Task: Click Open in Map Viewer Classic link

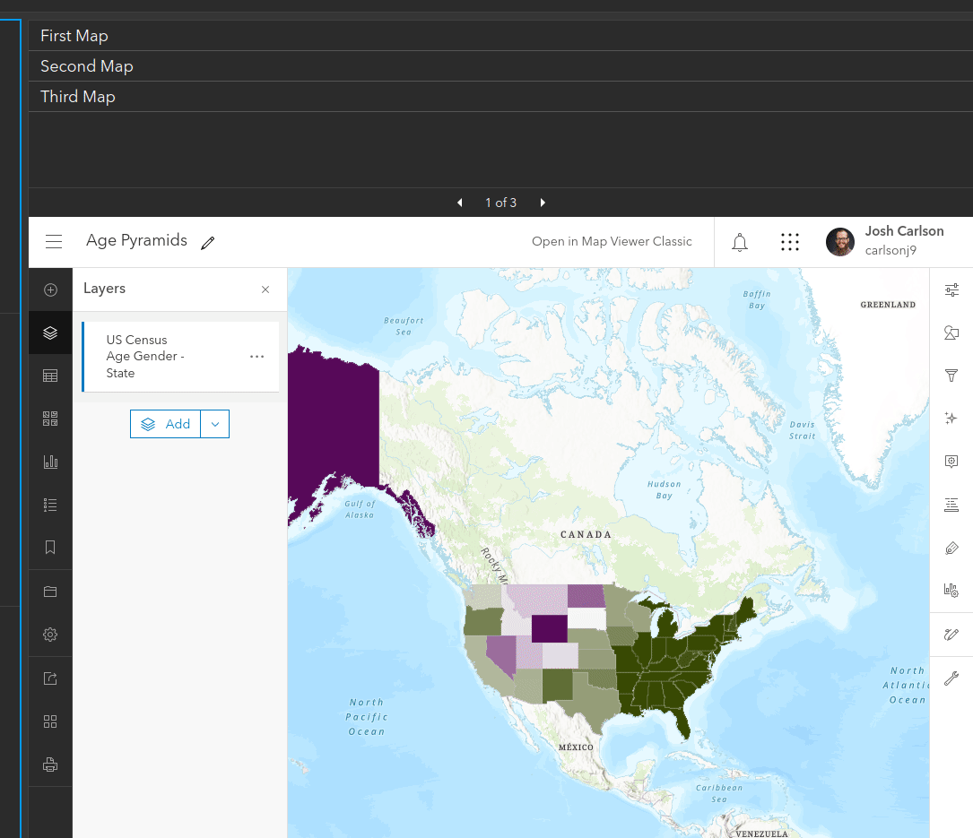Action: click(x=612, y=242)
